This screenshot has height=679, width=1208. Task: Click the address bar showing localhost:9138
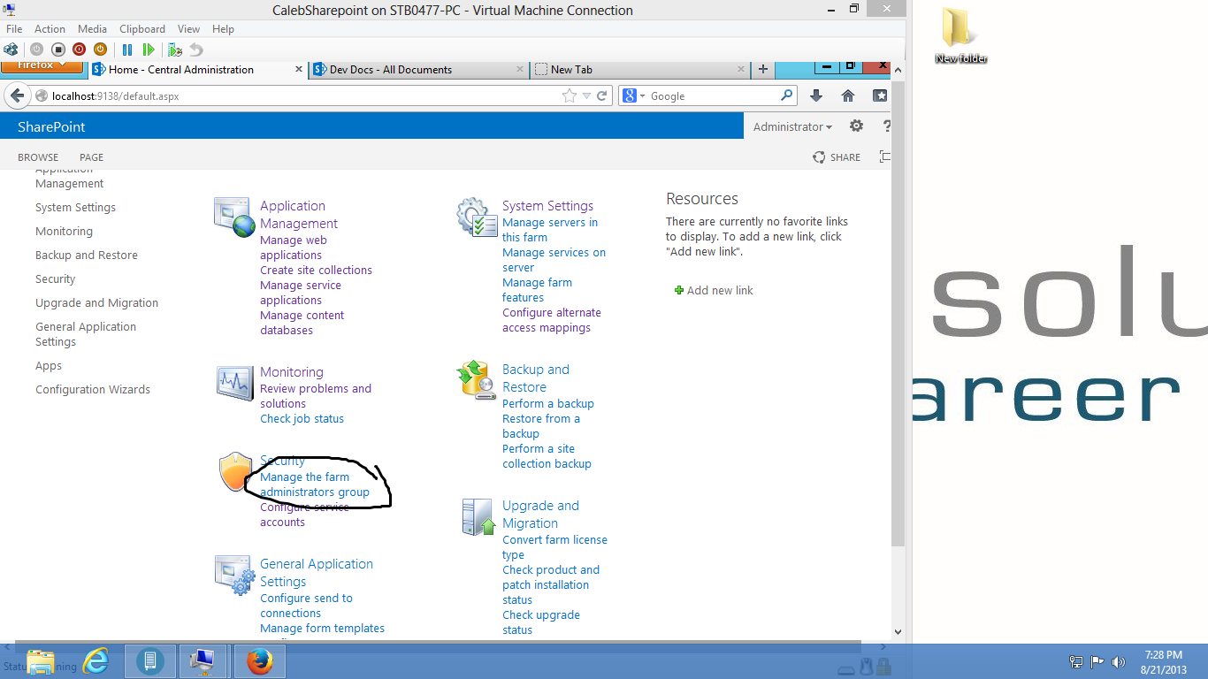point(305,95)
